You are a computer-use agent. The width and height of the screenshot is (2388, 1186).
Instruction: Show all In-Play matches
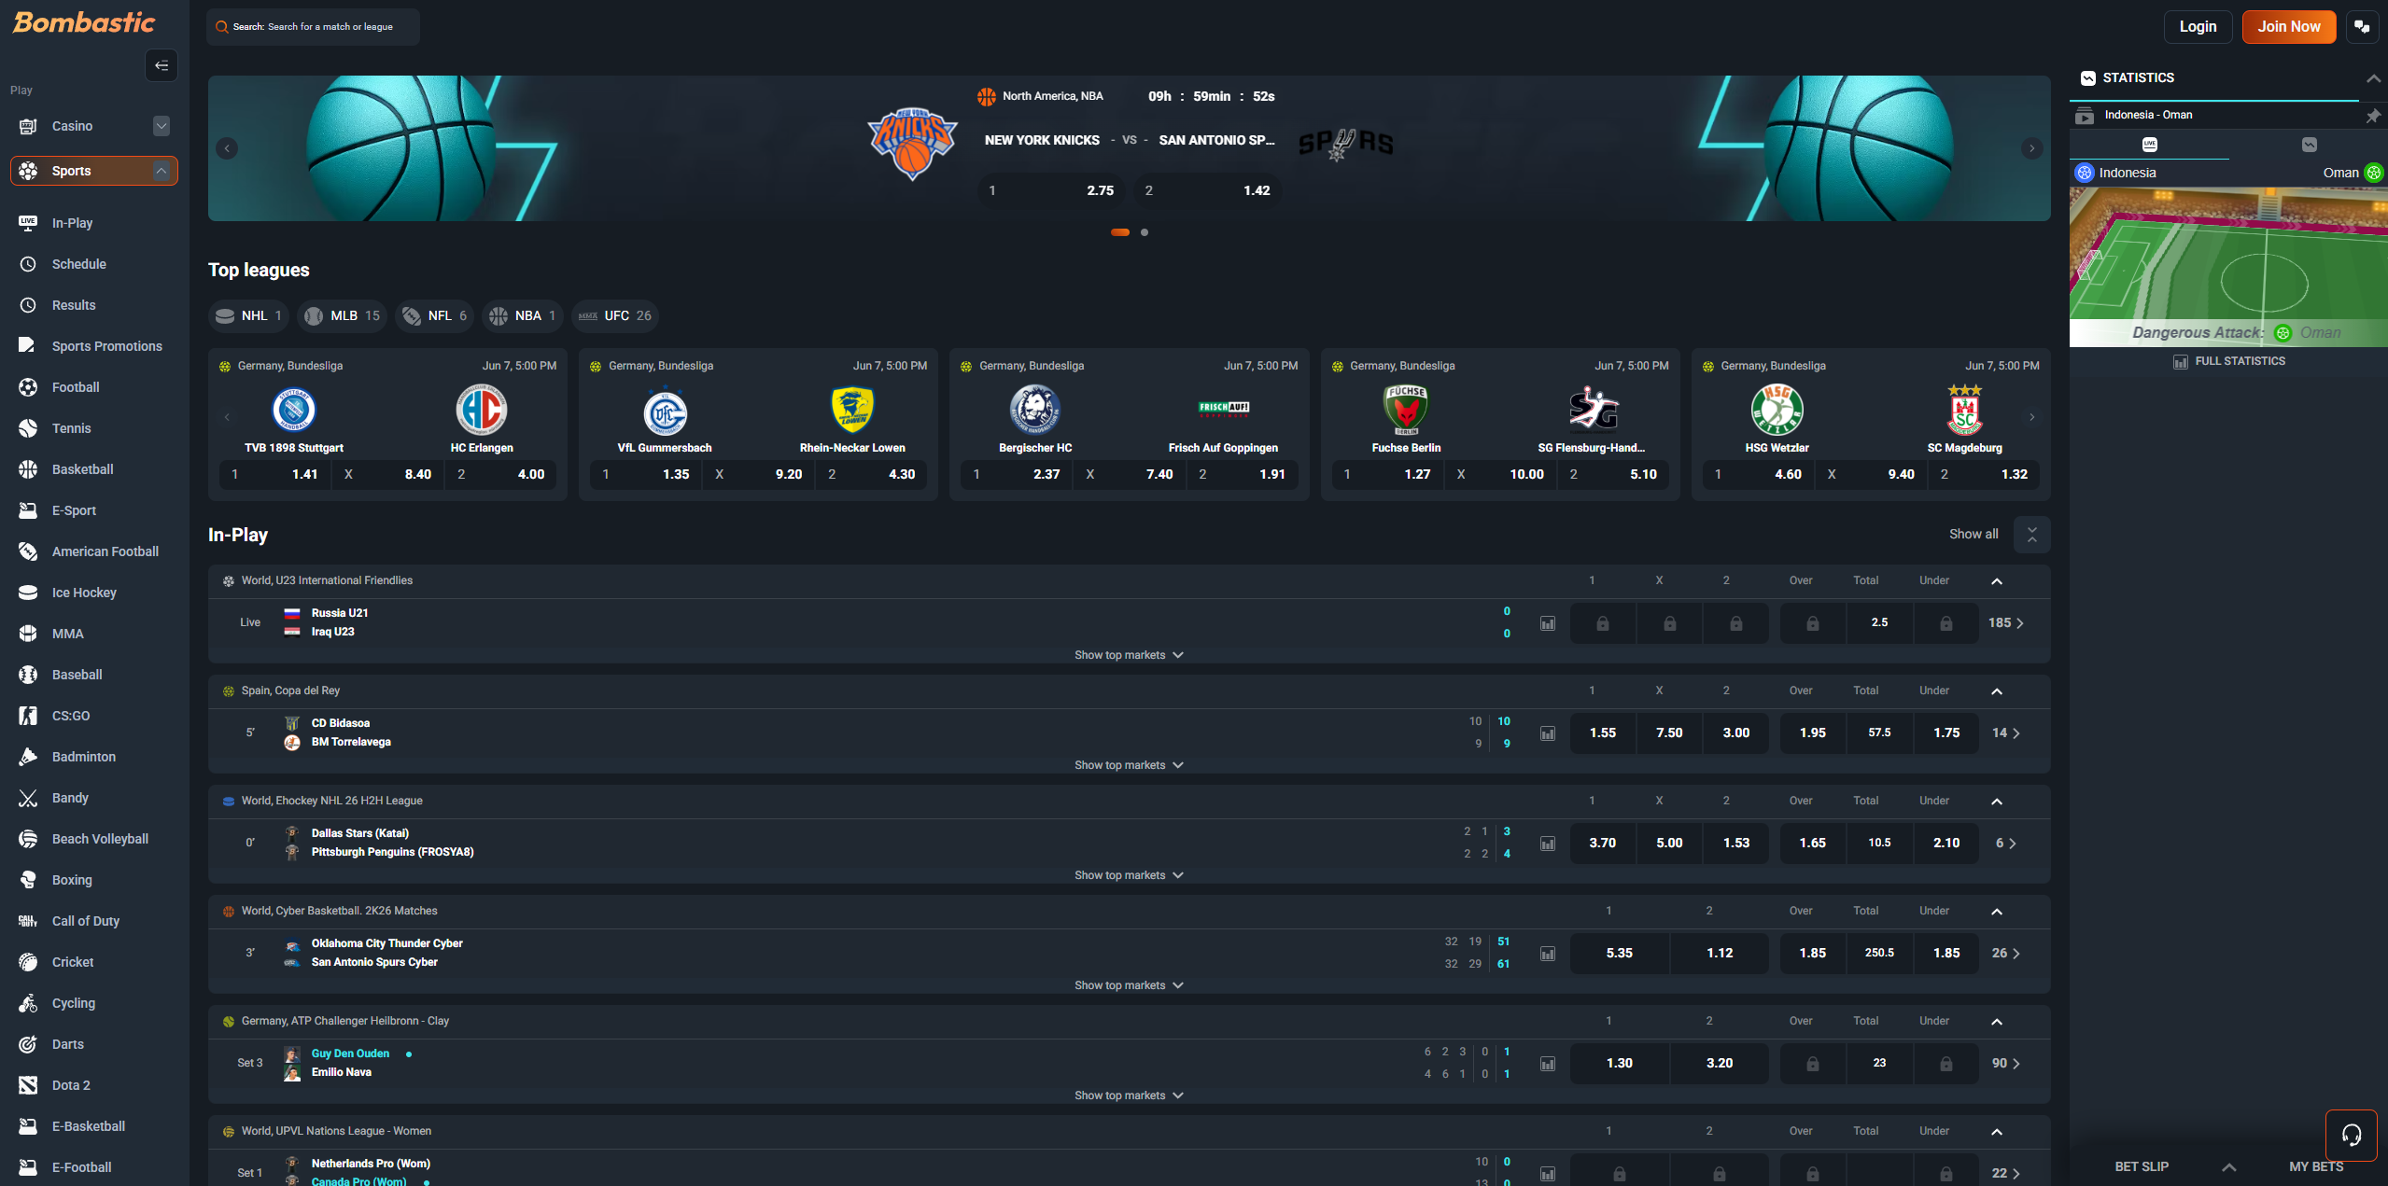point(1973,535)
